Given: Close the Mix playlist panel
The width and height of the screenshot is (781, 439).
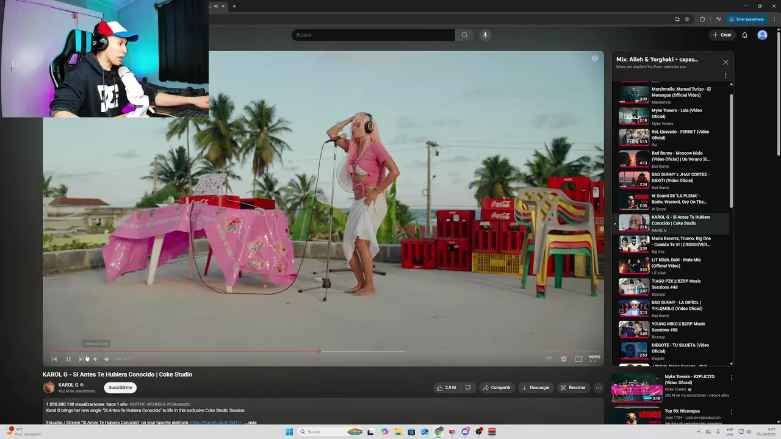Looking at the screenshot, I should click(725, 62).
